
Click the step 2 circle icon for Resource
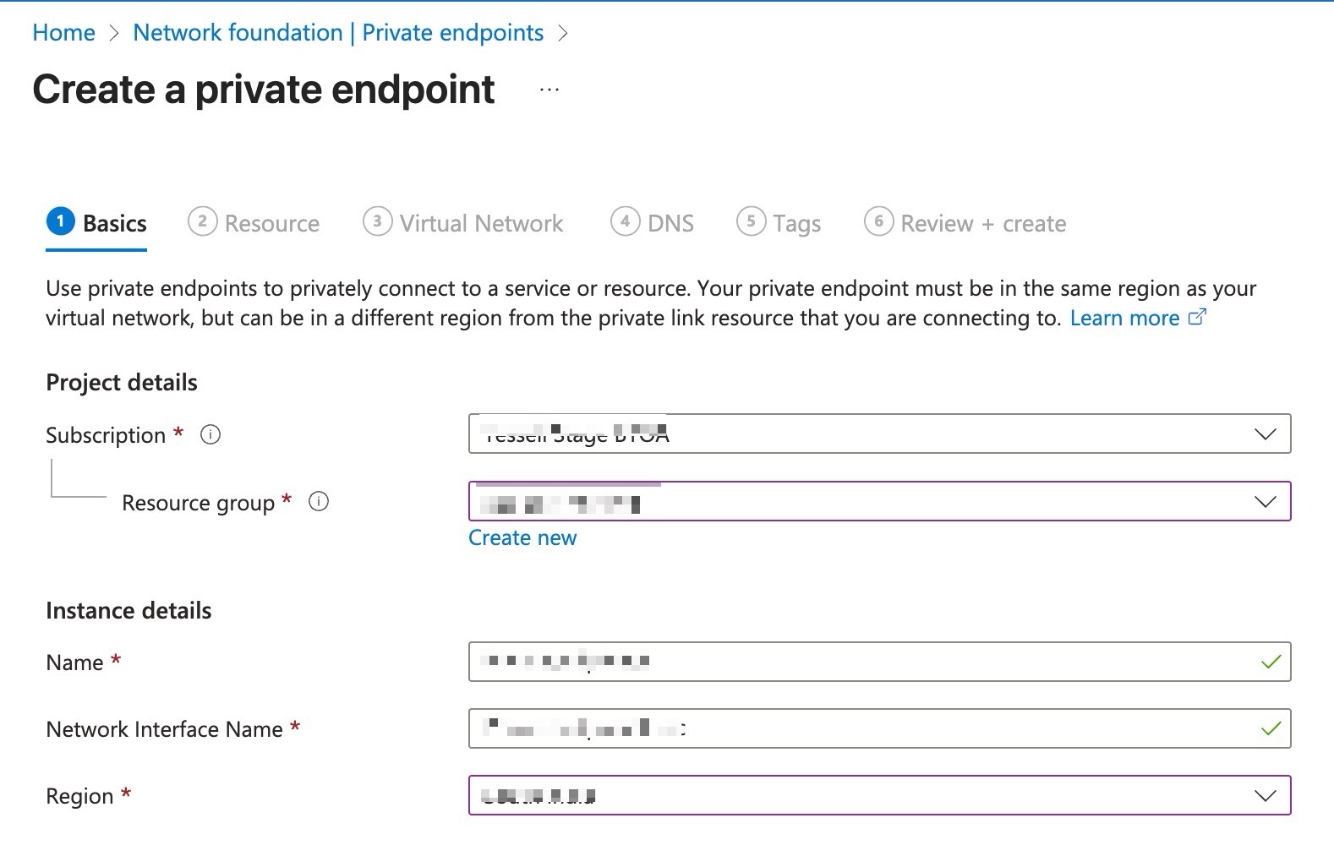point(202,222)
